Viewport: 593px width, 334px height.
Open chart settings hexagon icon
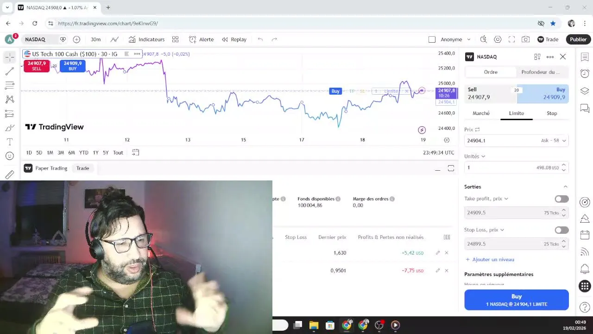498,39
